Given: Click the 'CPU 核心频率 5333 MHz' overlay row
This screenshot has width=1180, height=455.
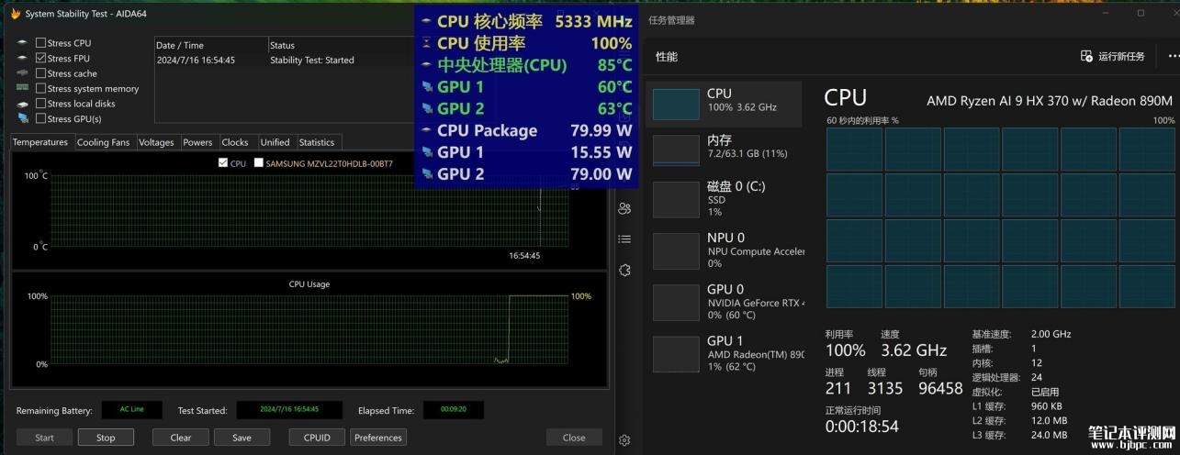Looking at the screenshot, I should pyautogui.click(x=525, y=21).
